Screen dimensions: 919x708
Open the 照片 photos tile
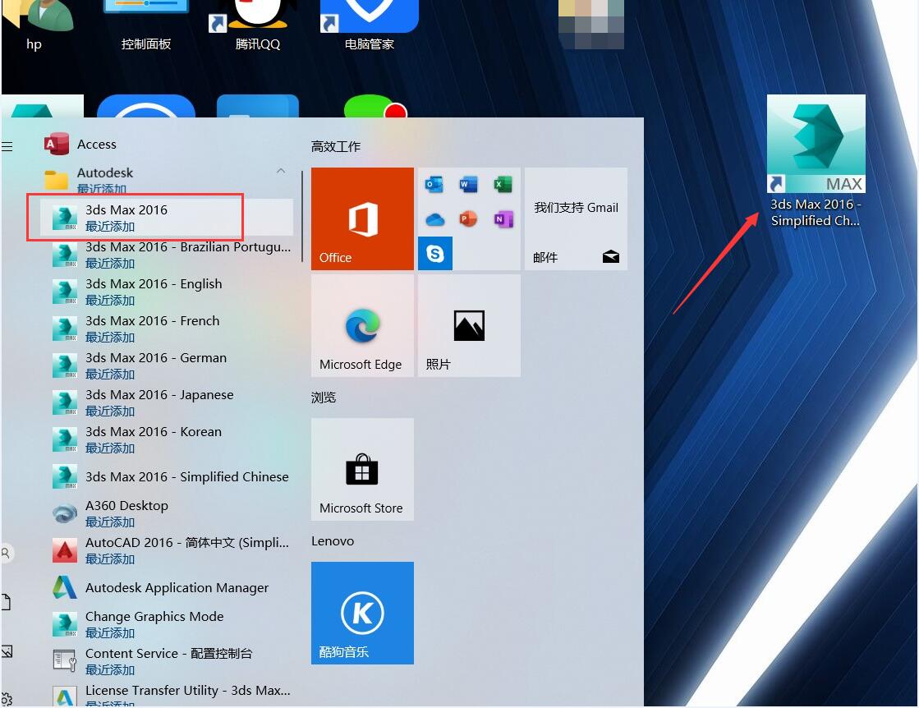(469, 326)
